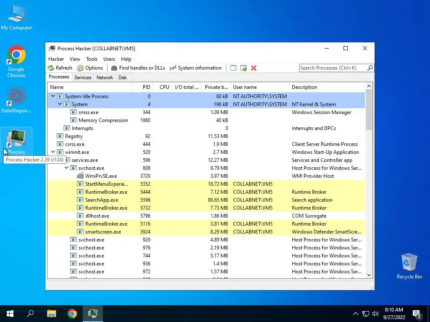
Task: Open Options from the toolbar
Action: click(x=90, y=68)
